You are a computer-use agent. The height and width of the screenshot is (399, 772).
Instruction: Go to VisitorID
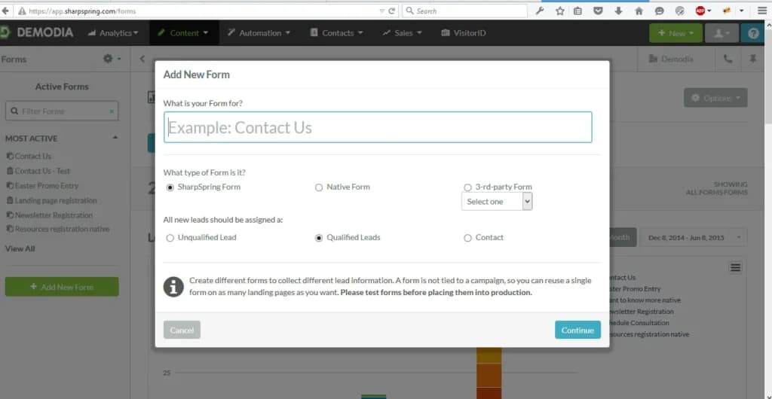pyautogui.click(x=464, y=33)
